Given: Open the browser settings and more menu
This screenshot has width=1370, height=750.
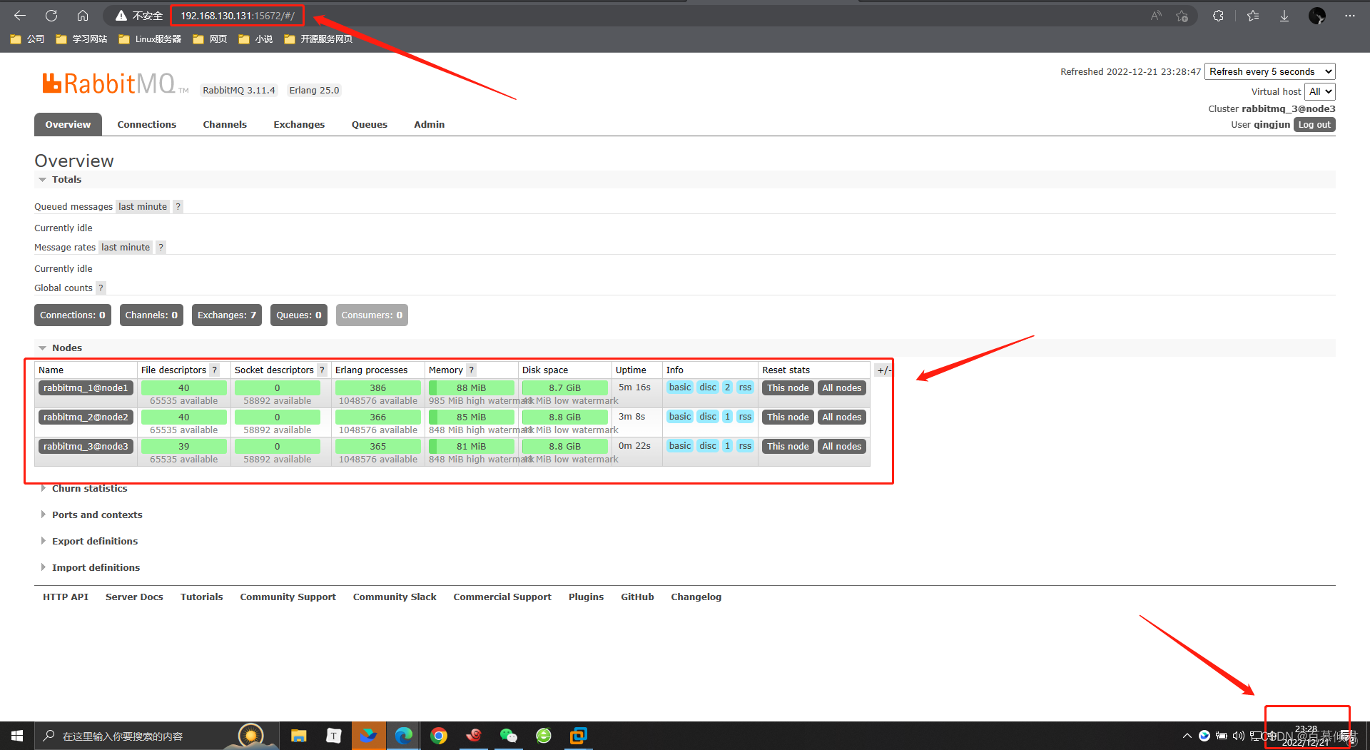Looking at the screenshot, I should coord(1350,16).
